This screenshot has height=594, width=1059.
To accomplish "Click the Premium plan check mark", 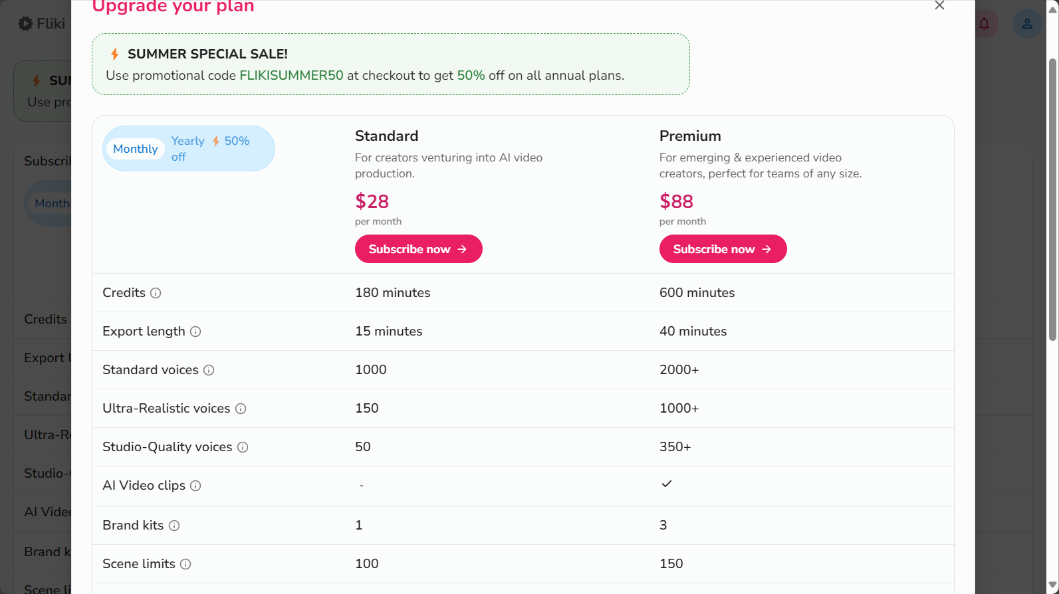I will (667, 484).
